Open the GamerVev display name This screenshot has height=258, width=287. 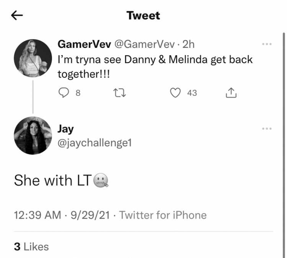click(x=85, y=44)
